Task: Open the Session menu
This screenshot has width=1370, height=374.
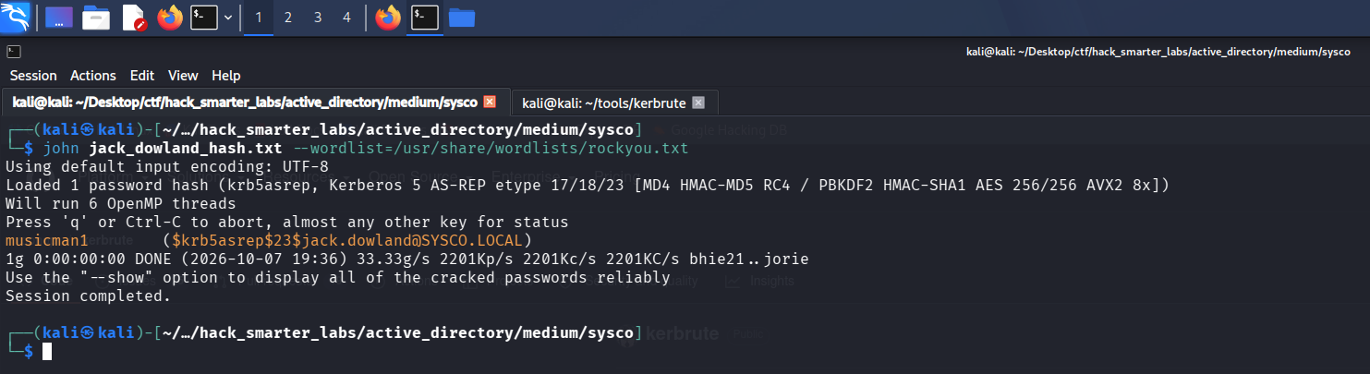Action: click(x=33, y=76)
